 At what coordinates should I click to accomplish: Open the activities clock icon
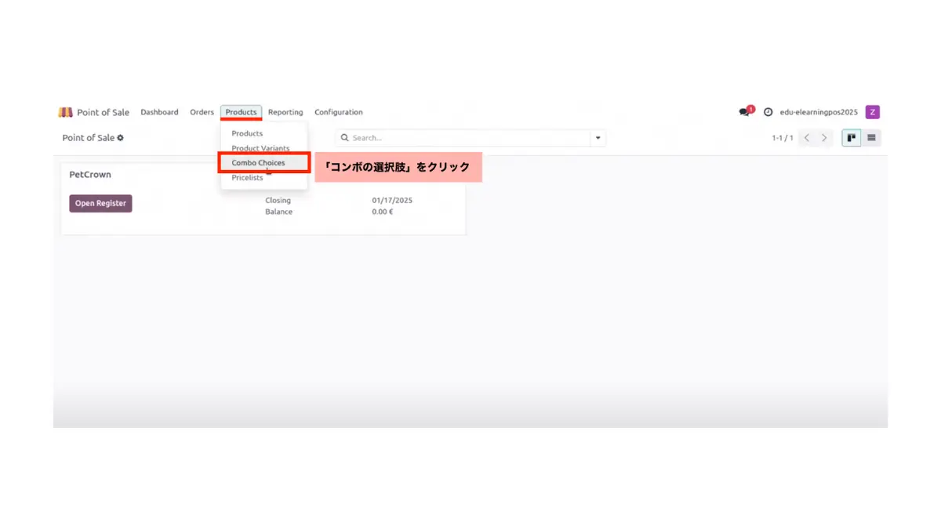pos(768,112)
